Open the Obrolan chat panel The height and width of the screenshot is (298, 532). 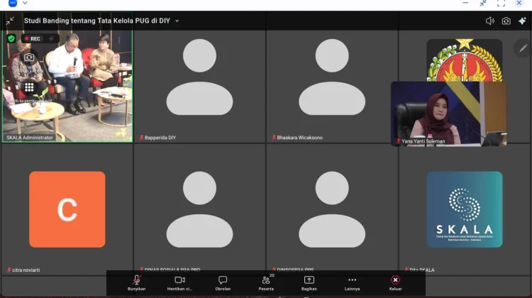tap(223, 283)
